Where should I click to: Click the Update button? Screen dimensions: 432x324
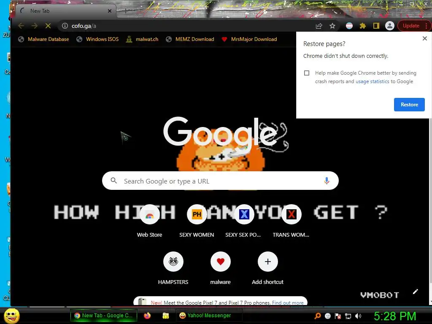411,26
